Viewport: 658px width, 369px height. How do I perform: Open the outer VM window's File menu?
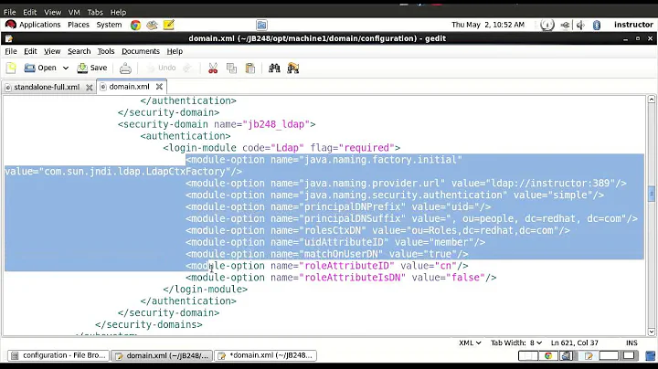9,12
